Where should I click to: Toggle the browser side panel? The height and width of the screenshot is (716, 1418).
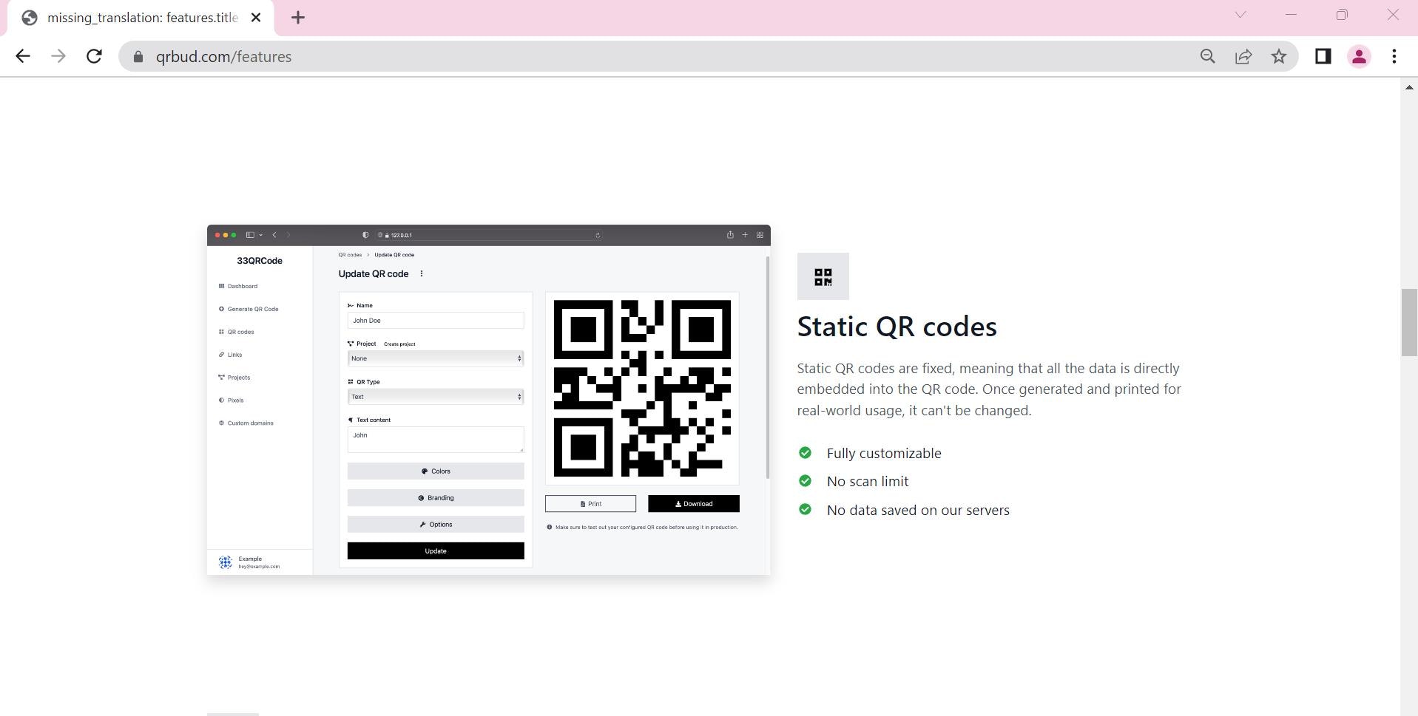pyautogui.click(x=1323, y=56)
